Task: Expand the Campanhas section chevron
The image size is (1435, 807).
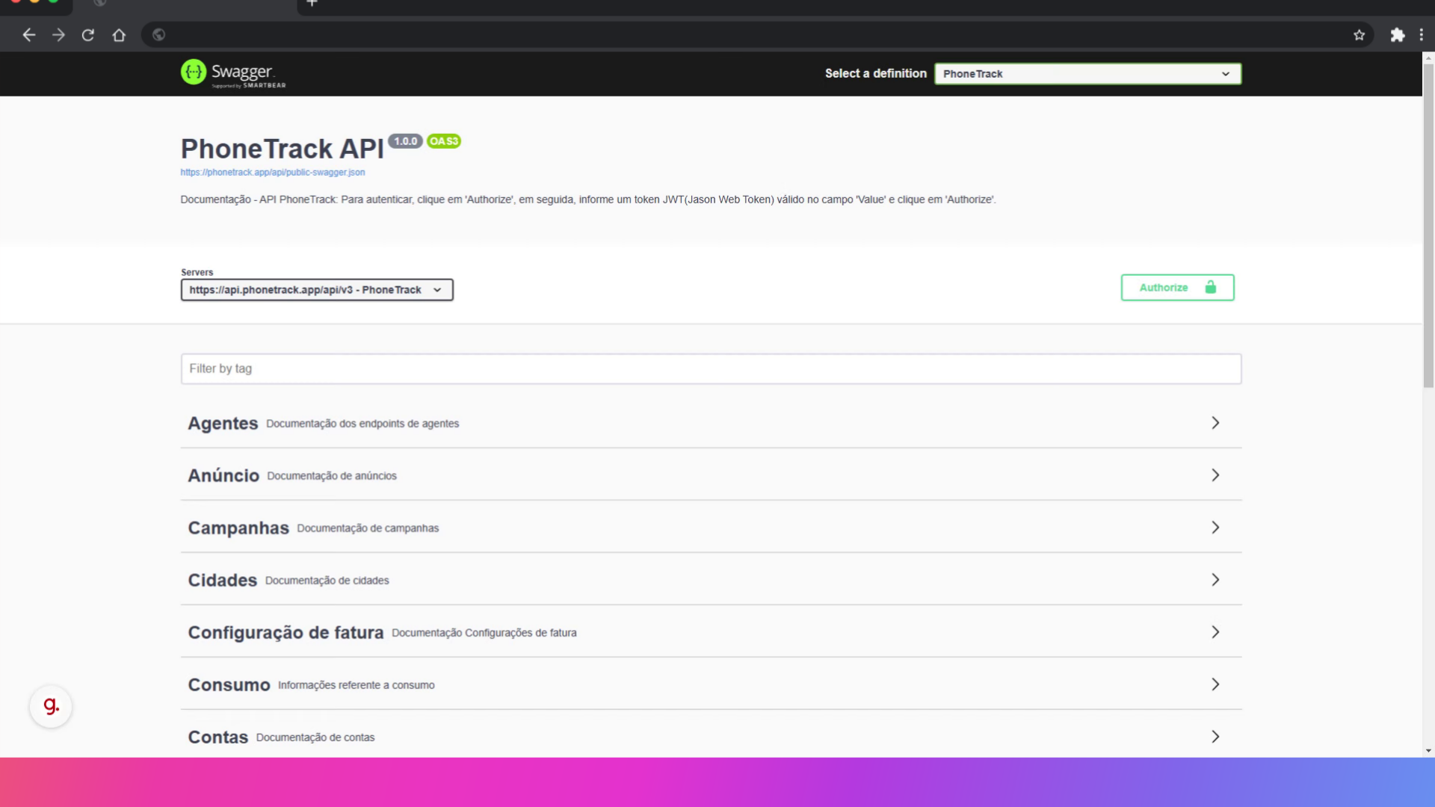Action: coord(1215,528)
